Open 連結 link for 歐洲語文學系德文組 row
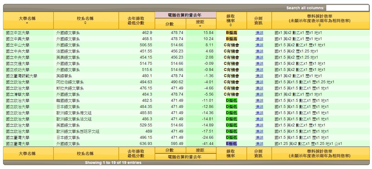Image resolution: width=372 pixels, height=169 pixels. click(x=259, y=113)
